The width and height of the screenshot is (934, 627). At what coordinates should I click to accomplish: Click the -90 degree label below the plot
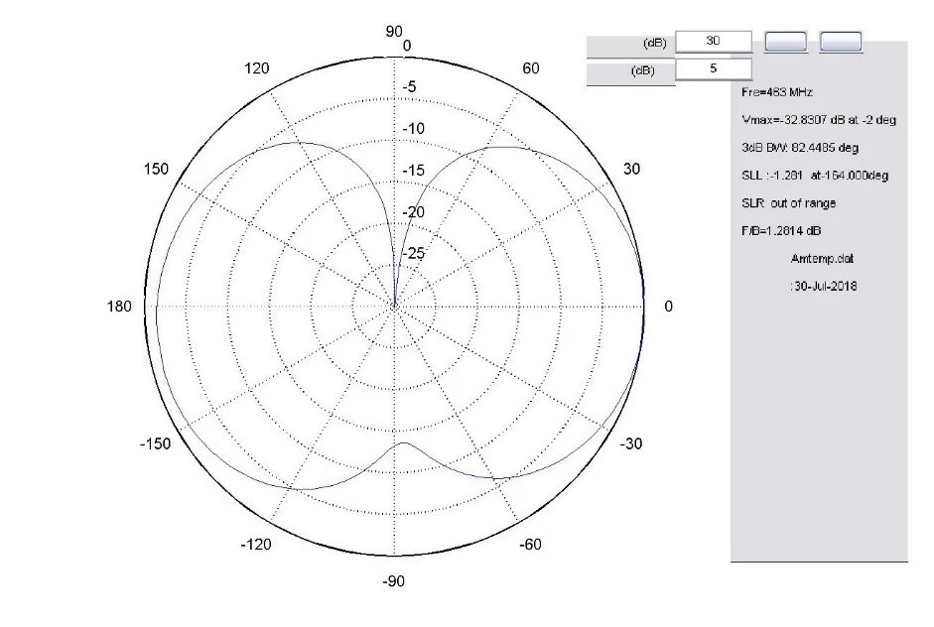pos(394,581)
